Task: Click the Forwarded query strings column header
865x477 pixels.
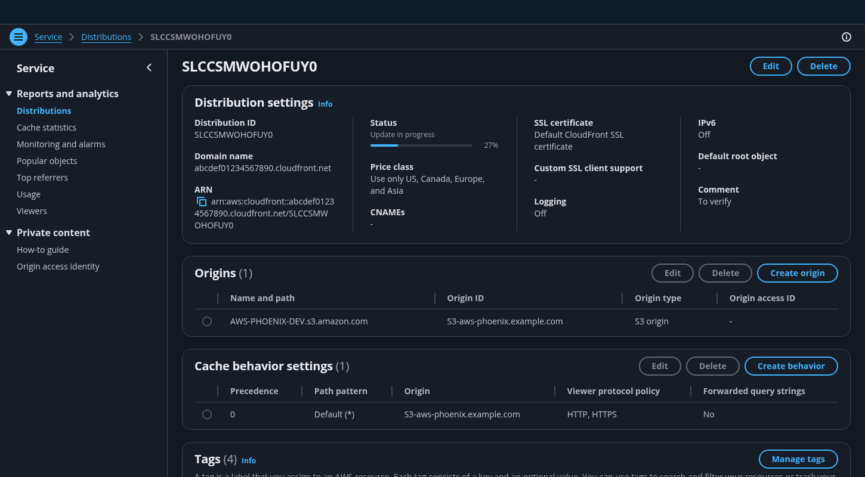Action: click(754, 391)
